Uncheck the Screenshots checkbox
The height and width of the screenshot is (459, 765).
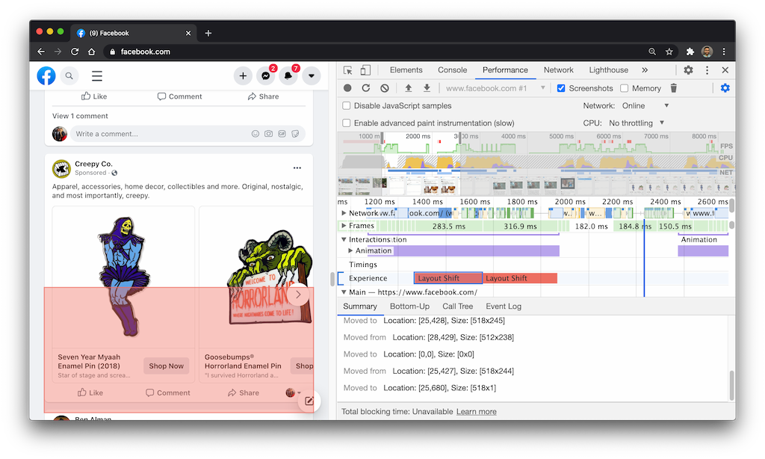(561, 88)
